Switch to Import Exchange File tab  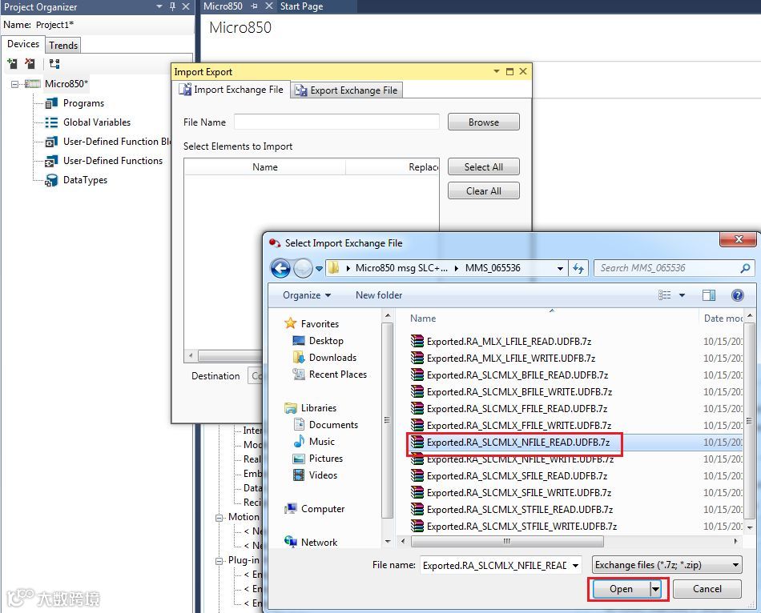click(x=231, y=90)
